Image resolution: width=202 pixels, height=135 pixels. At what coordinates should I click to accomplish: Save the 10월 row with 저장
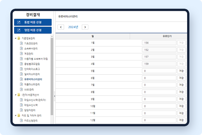182,106
